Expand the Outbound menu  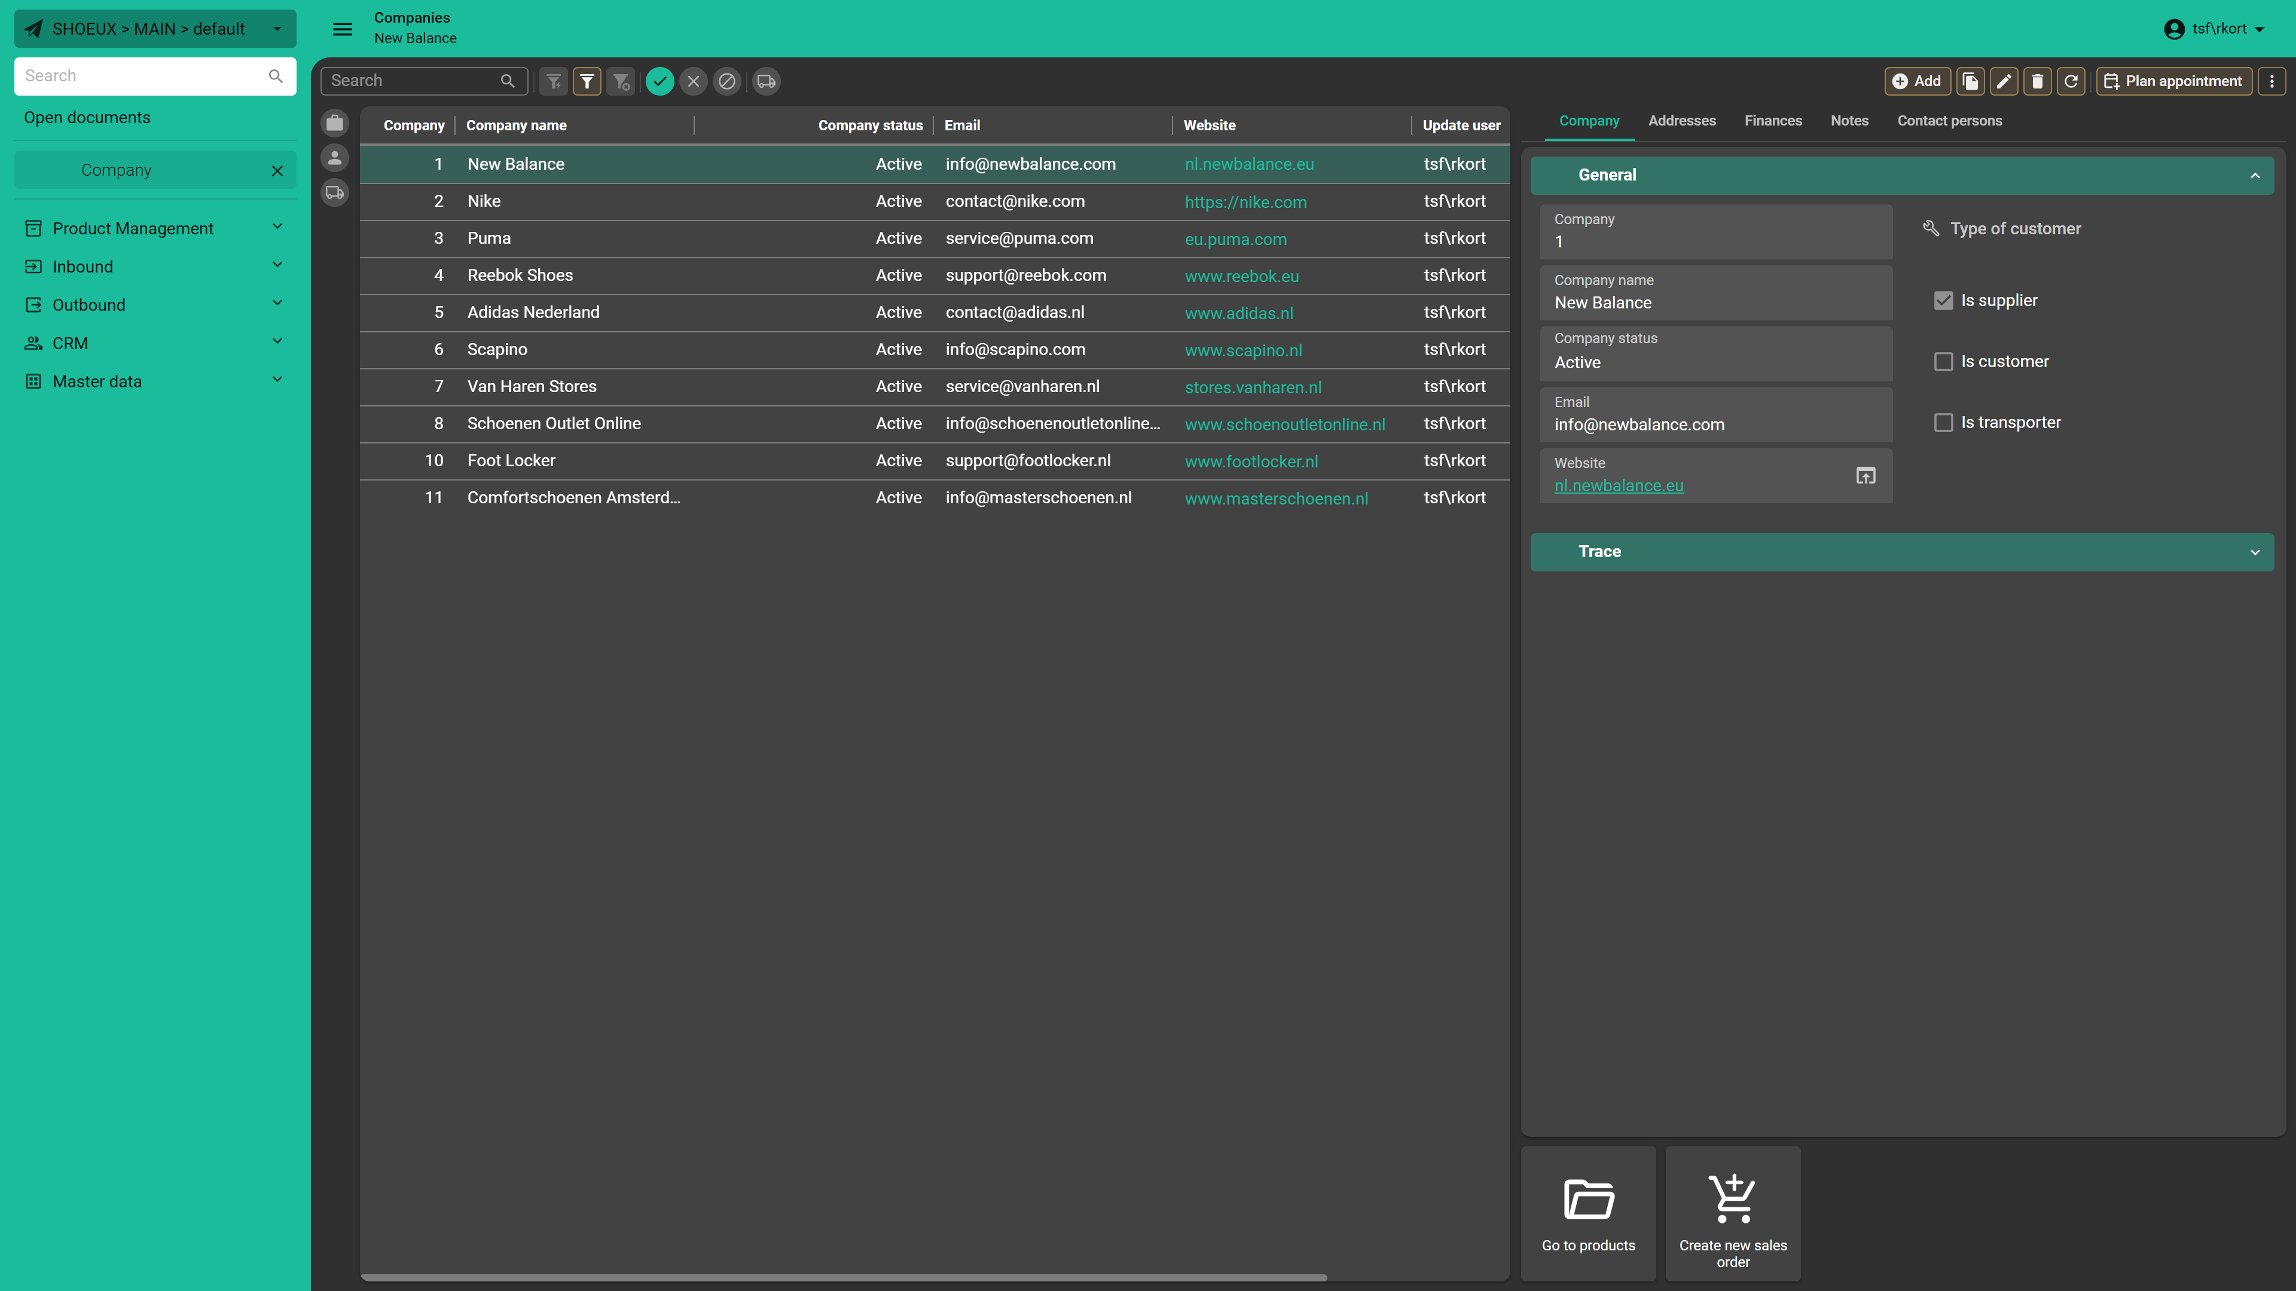tap(155, 305)
